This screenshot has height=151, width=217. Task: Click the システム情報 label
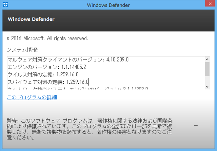coord(23,50)
